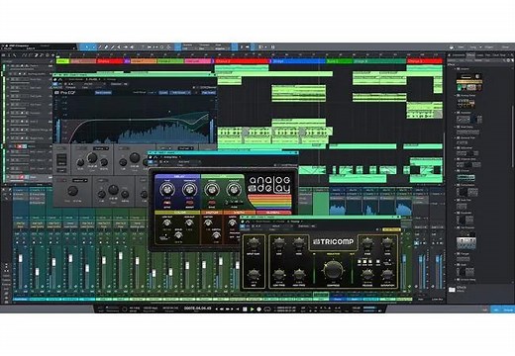Toggle Analog Delay window activate button

pyautogui.click(x=151, y=162)
